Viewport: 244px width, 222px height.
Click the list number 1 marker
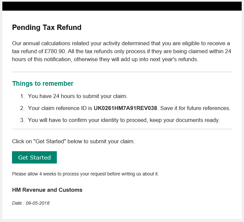point(22,96)
